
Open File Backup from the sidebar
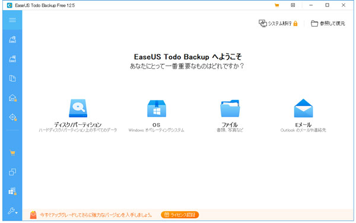click(12, 78)
